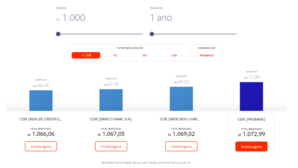Screen dimensions: 298x168
Task: Filter results by LCA
Action: pos(174,55)
